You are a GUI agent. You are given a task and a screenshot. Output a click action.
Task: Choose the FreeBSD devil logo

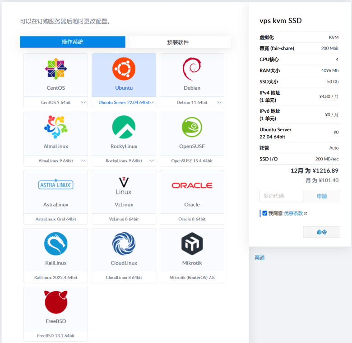pyautogui.click(x=56, y=302)
